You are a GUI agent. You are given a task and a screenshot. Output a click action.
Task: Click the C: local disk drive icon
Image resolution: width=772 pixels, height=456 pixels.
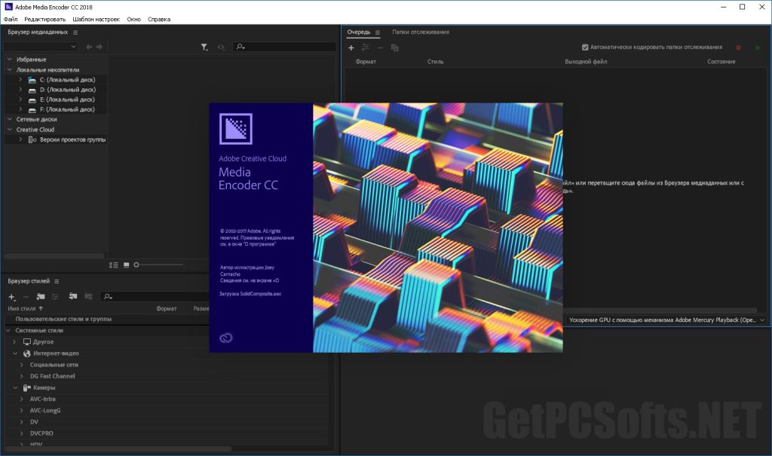(x=32, y=80)
